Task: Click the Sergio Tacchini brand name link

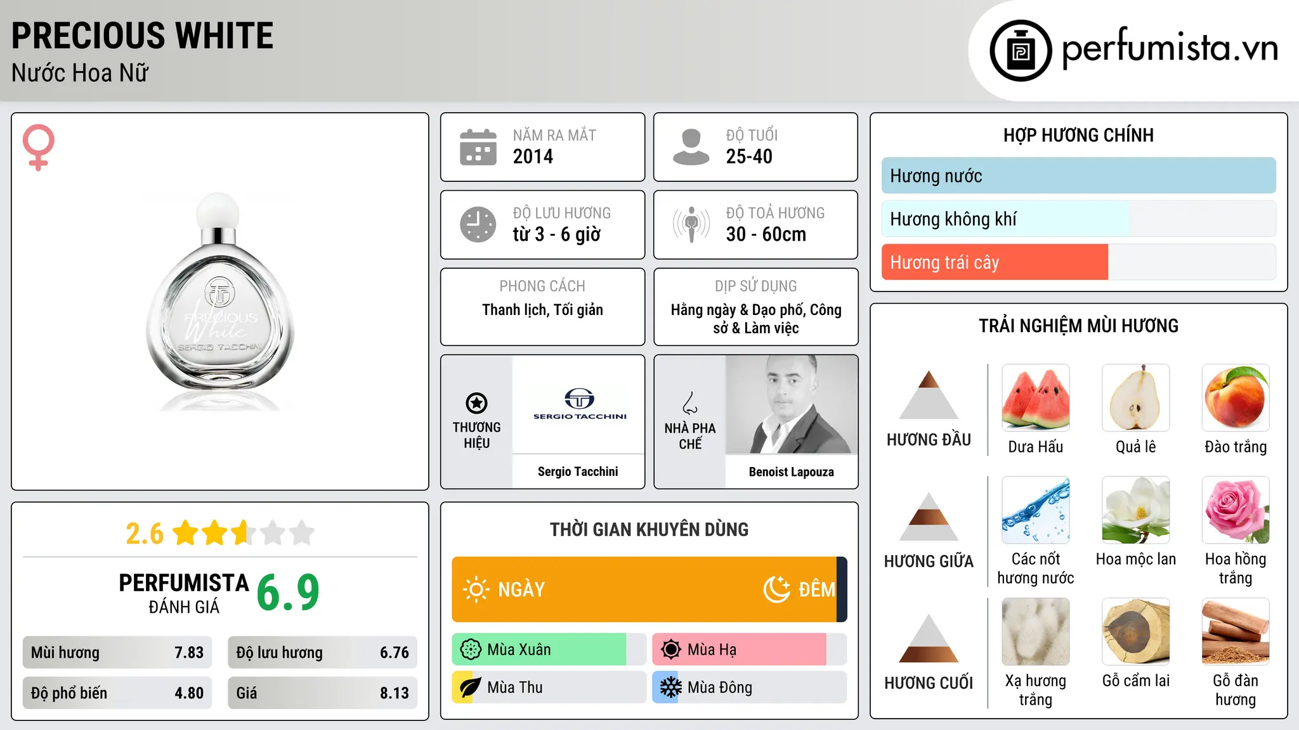Action: (x=578, y=471)
